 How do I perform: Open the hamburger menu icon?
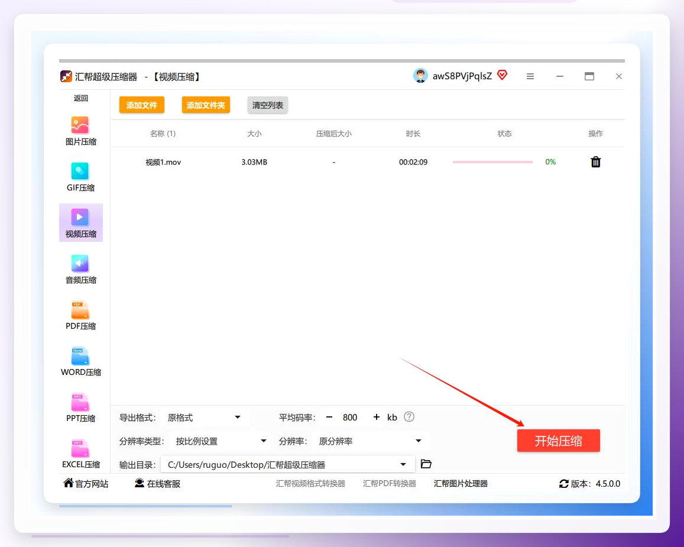pos(530,76)
